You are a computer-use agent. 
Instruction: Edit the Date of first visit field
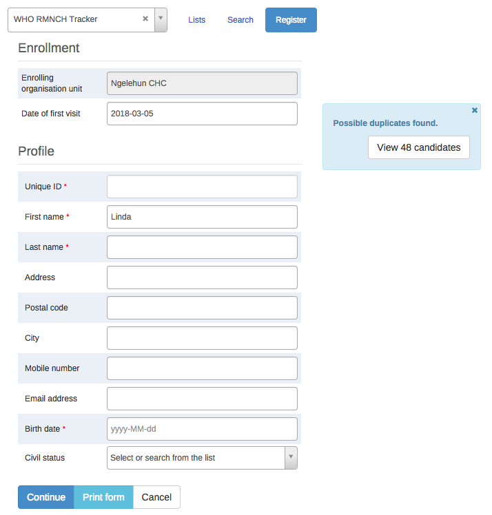point(202,114)
